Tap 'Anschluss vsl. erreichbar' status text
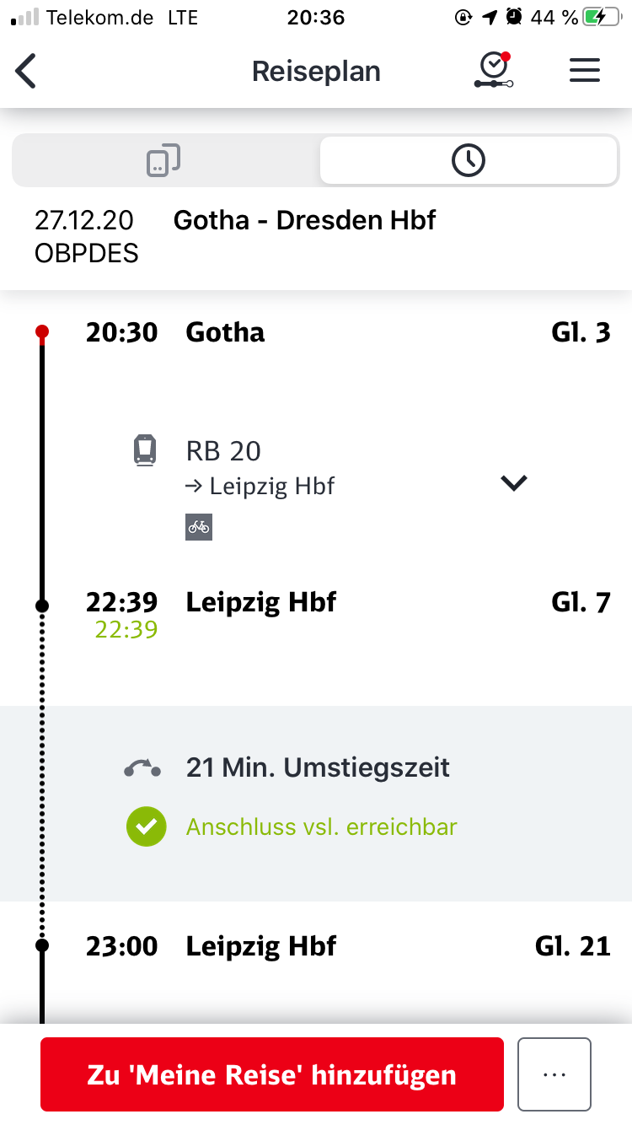 point(321,826)
